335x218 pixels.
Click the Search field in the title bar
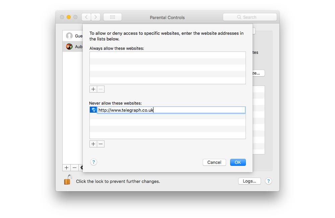[x=250, y=17]
